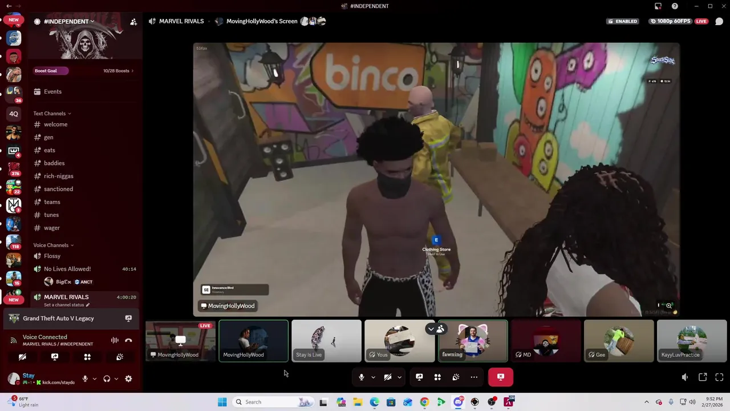
Task: Stop watching with the red disconnect button
Action: (501, 377)
